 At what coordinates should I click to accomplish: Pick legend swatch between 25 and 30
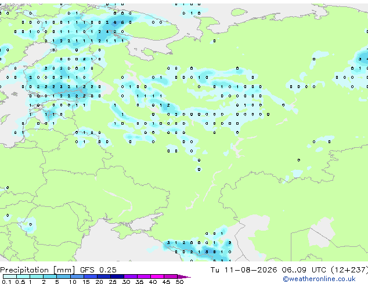coord(117,276)
